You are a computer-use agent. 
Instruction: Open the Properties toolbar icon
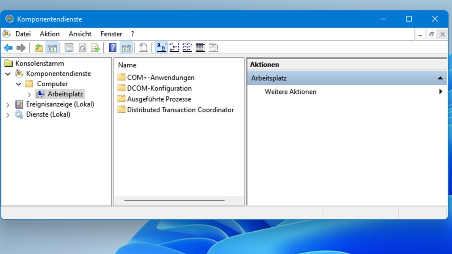pos(69,48)
